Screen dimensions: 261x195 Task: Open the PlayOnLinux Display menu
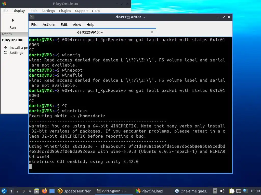19,11
